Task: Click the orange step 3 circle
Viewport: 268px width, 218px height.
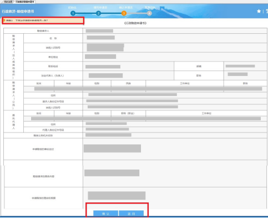Action: point(124,13)
